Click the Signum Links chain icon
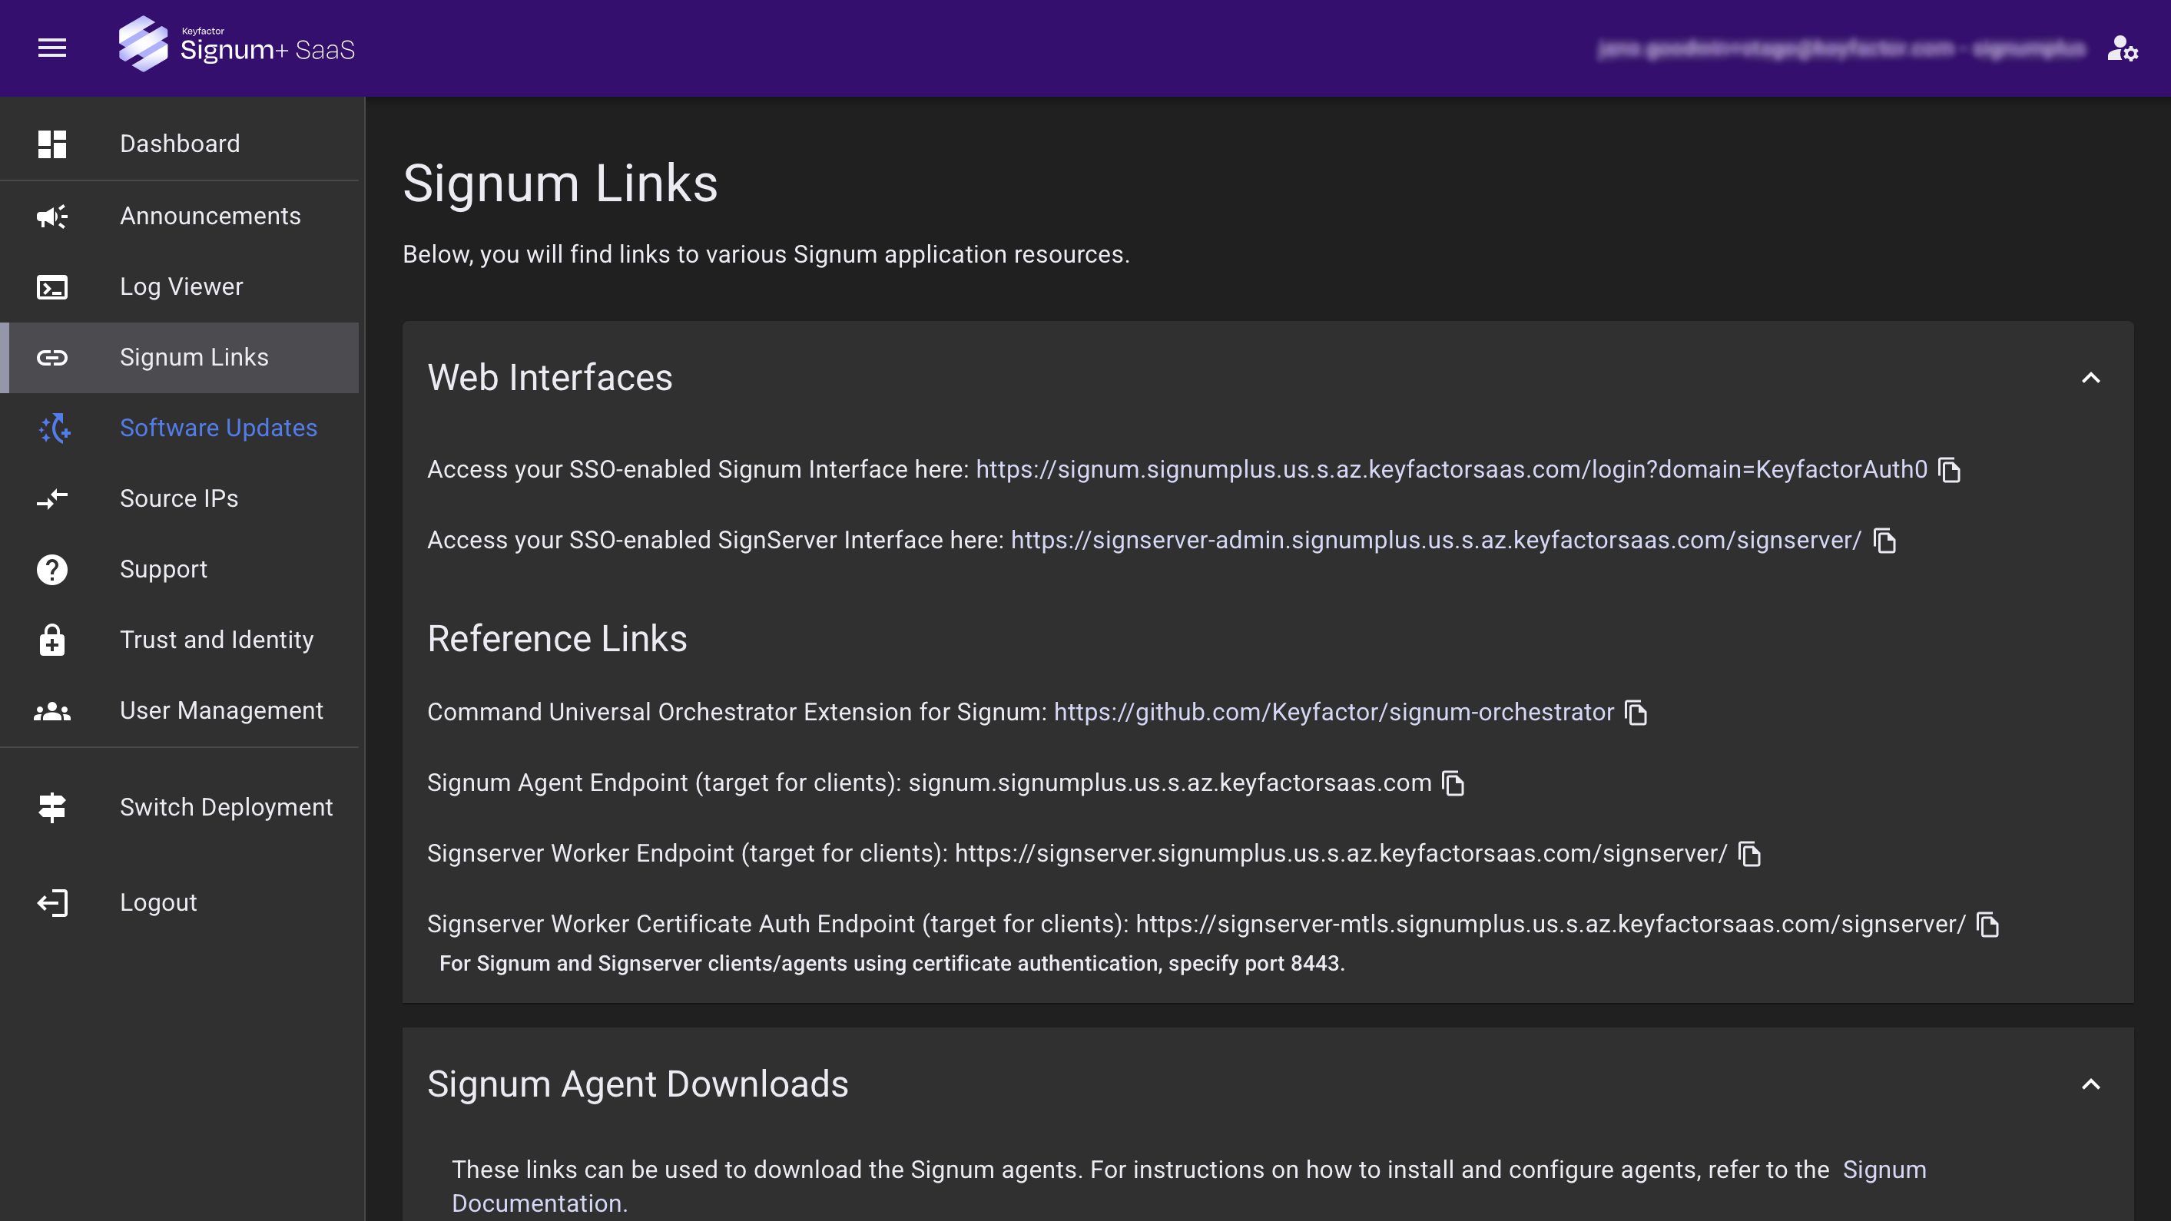Viewport: 2171px width, 1221px height. pyautogui.click(x=51, y=357)
